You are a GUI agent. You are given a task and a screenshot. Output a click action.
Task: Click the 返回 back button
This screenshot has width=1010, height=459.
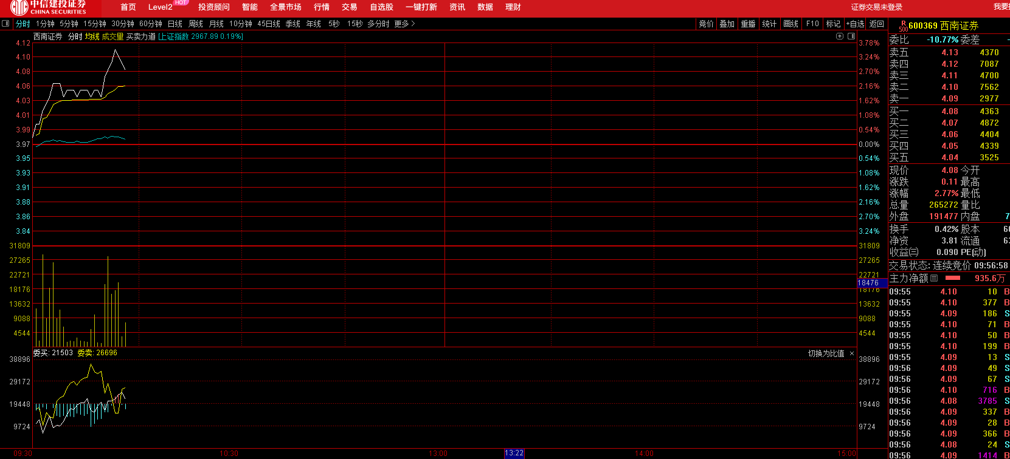(877, 24)
